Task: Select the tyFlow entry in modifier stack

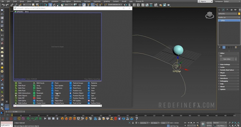Action: (229, 21)
